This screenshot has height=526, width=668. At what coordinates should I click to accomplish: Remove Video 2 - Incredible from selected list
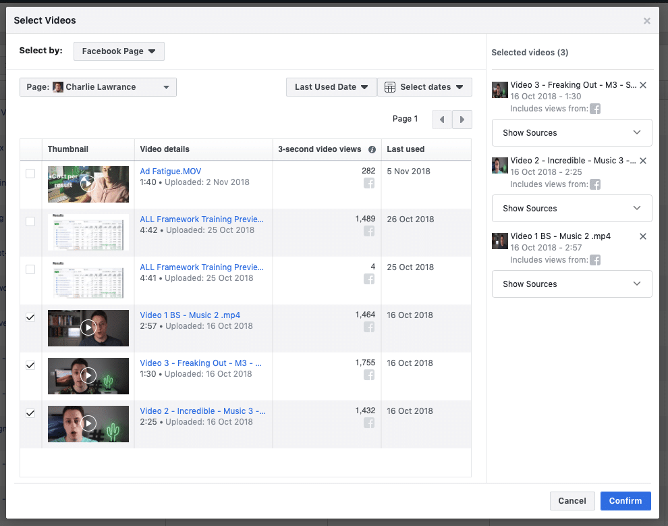tap(643, 161)
